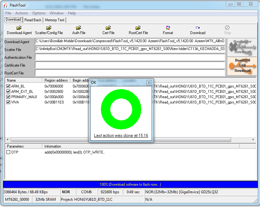Open the Actions menu
This screenshot has height=207, width=260.
pos(22,13)
